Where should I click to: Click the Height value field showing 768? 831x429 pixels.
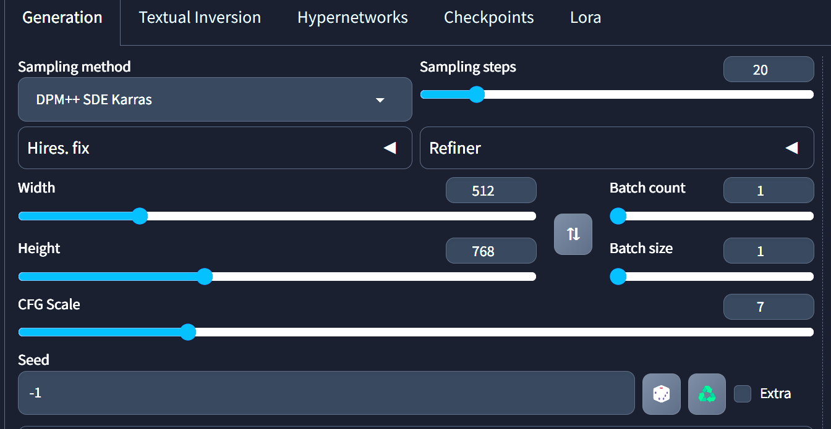tap(491, 251)
